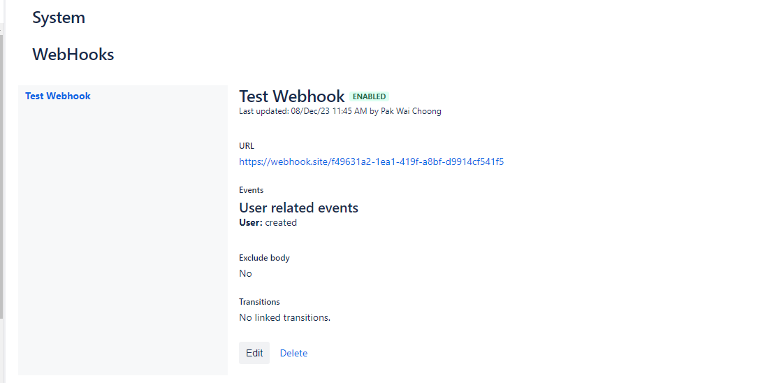Click the WebHooks section heading
This screenshot has width=772, height=383.
click(73, 55)
